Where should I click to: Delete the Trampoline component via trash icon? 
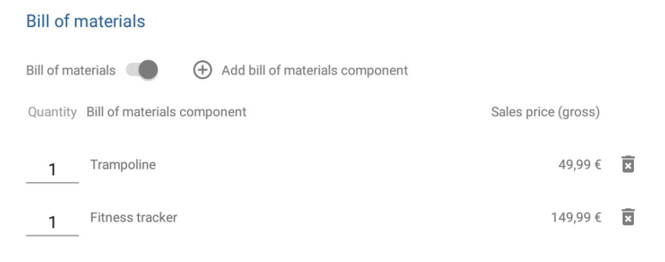(627, 165)
